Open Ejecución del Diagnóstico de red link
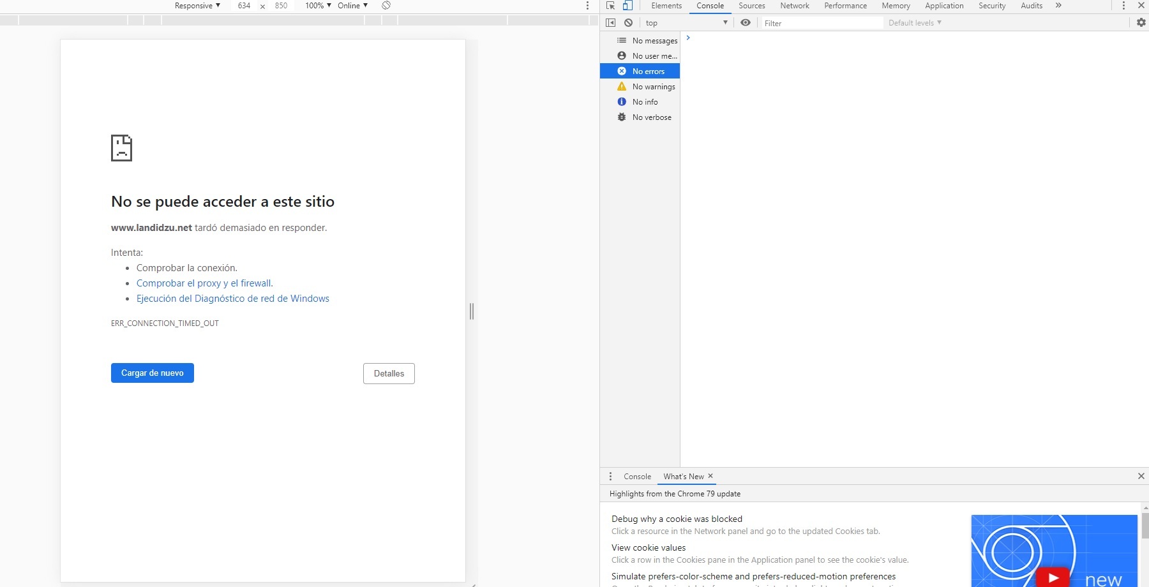This screenshot has height=587, width=1149. click(x=233, y=299)
